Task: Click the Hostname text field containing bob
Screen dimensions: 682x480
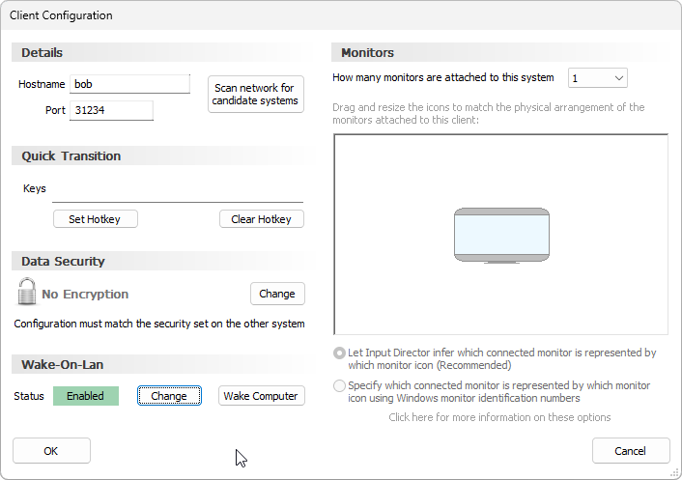Action: point(129,84)
